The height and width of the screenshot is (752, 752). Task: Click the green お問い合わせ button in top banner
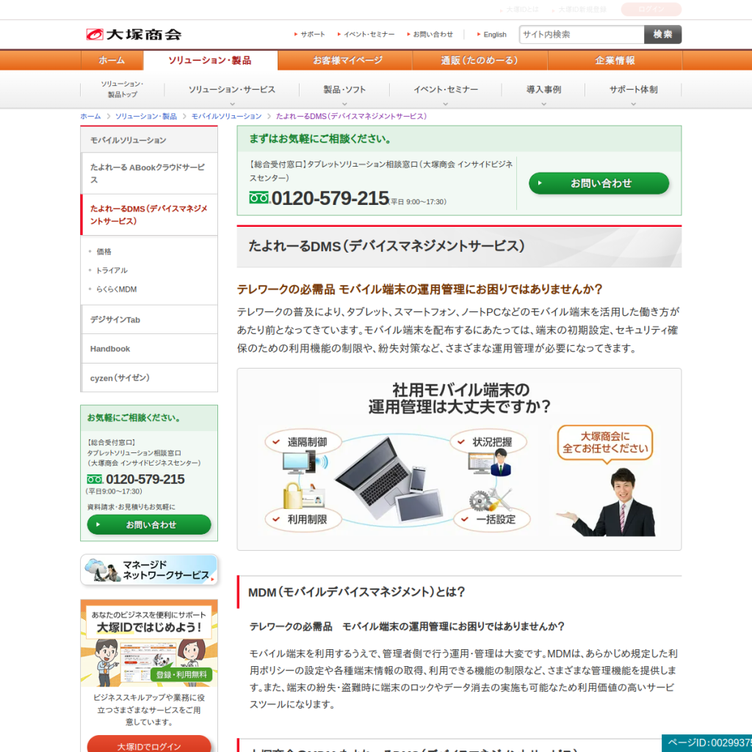point(599,183)
